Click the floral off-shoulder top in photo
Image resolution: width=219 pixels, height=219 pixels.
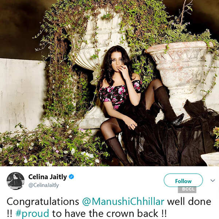pos(118,94)
